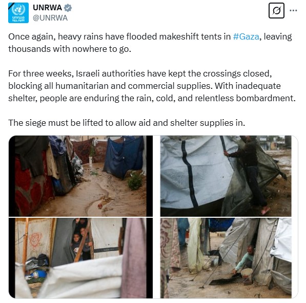Click the verified badge next to UNRWA
Screen dimensions: 306x303
pos(68,8)
